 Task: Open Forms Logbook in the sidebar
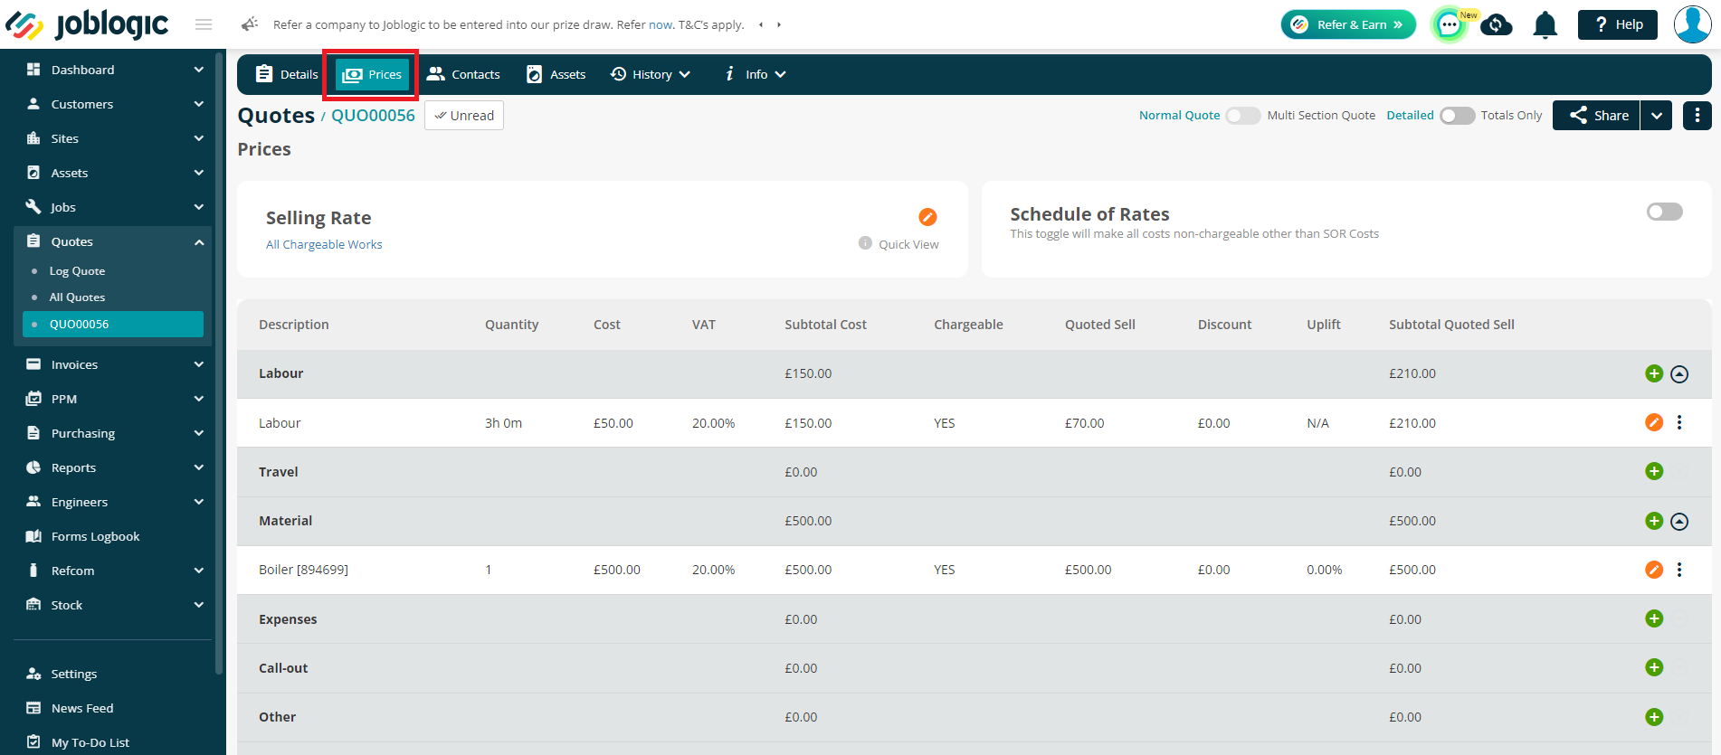pos(95,536)
